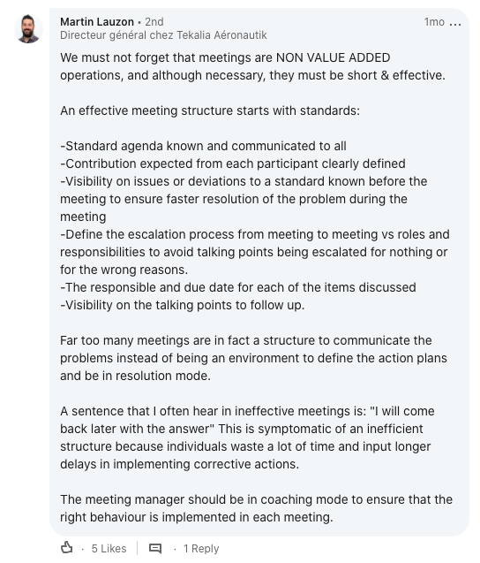Screen dimensions: 480x563
Task: Click the '-Define the escalation process' line
Action: point(255,252)
